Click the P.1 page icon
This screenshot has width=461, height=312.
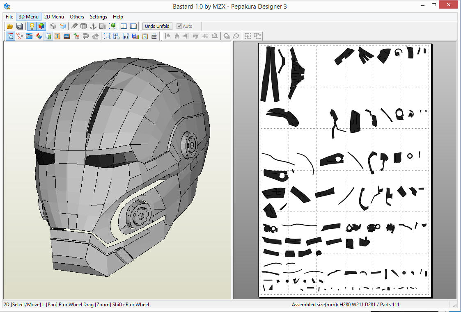pos(126,36)
